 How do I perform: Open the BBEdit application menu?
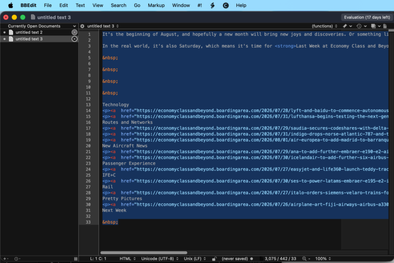29,5
